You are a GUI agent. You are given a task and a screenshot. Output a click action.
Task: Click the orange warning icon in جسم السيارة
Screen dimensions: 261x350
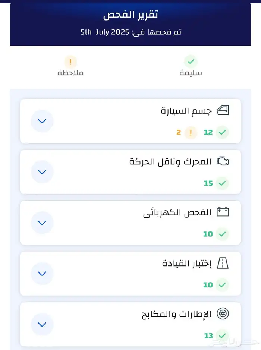[x=191, y=132]
